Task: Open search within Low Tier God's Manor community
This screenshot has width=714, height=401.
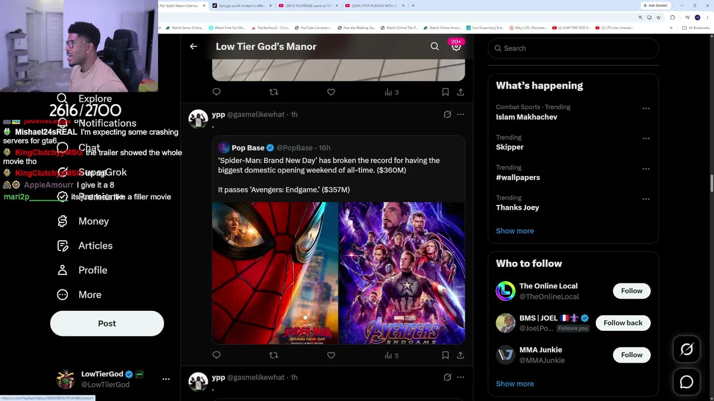Action: coord(435,47)
